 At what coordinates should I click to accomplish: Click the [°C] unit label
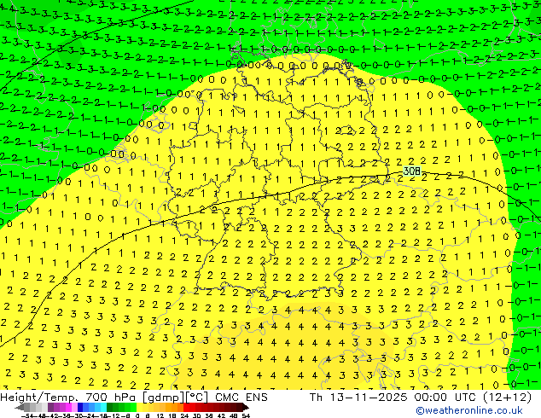click(197, 398)
